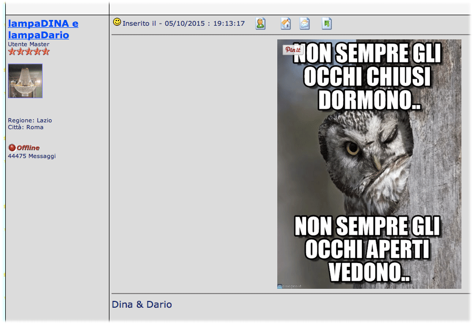Click the Regione: Lazio text
This screenshot has height=324, width=473.
[30, 120]
